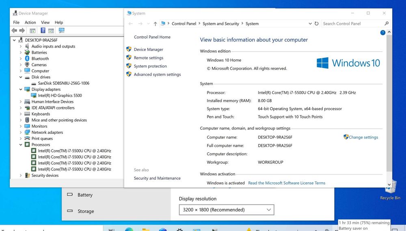Click the Cameras webcam icon in device tree
The image size is (406, 231).
coord(27,65)
